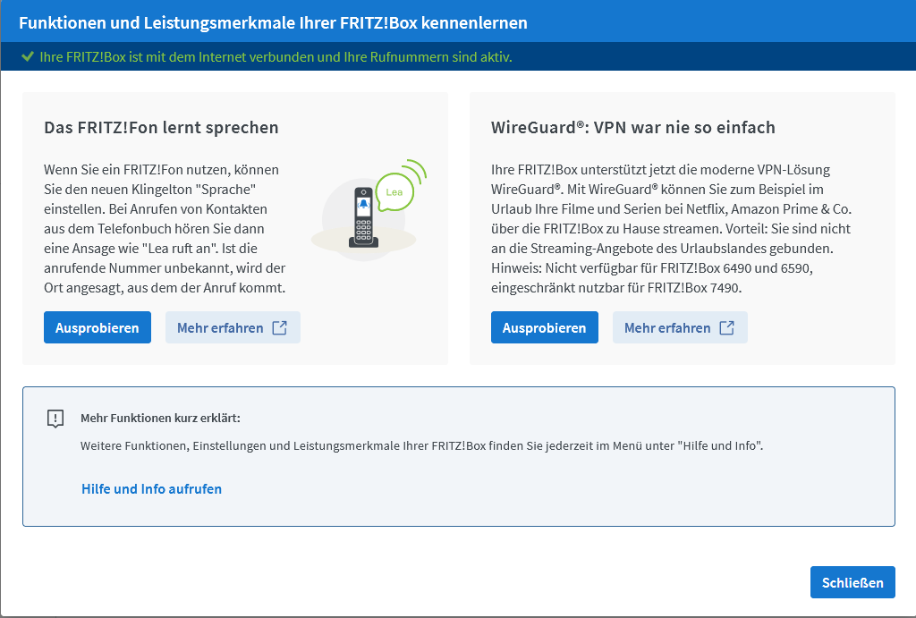Click the green checkmark status icon
The image size is (916, 618).
point(27,56)
